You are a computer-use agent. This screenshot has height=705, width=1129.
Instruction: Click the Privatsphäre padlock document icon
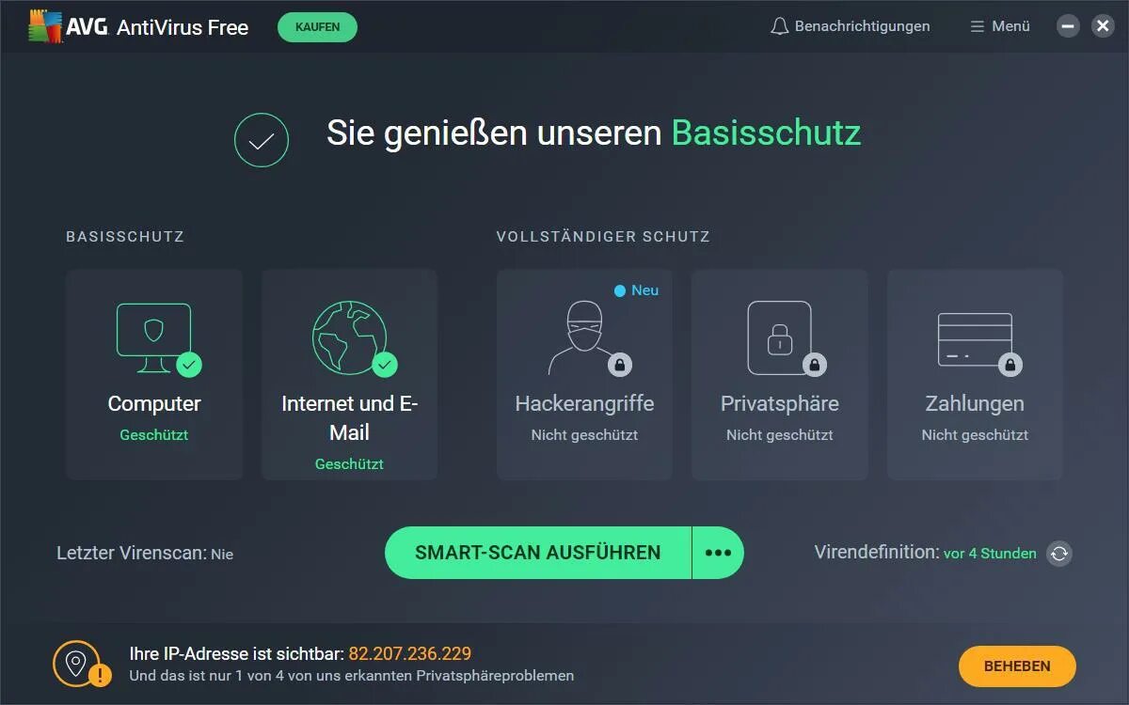point(782,338)
